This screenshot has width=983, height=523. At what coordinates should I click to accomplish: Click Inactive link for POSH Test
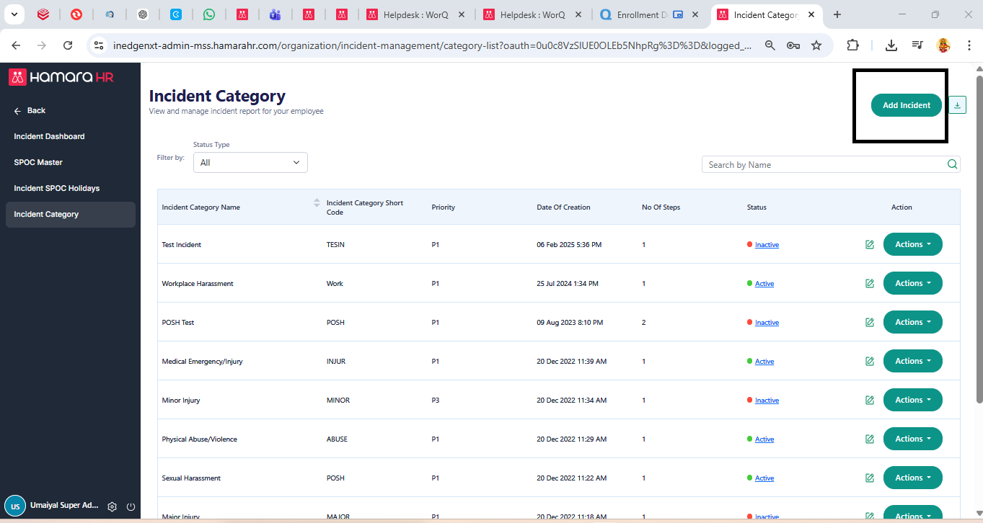point(767,323)
